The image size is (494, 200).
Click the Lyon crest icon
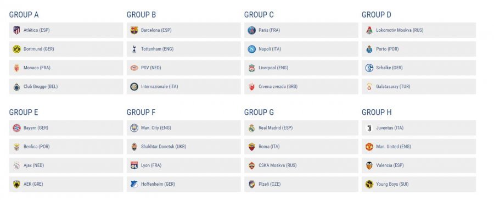134,165
